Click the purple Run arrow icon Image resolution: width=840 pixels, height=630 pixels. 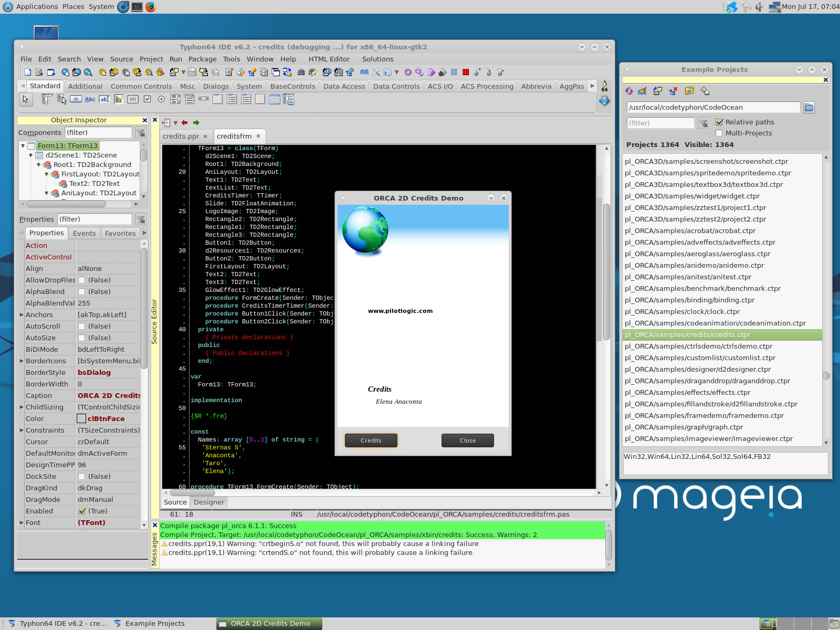point(432,72)
